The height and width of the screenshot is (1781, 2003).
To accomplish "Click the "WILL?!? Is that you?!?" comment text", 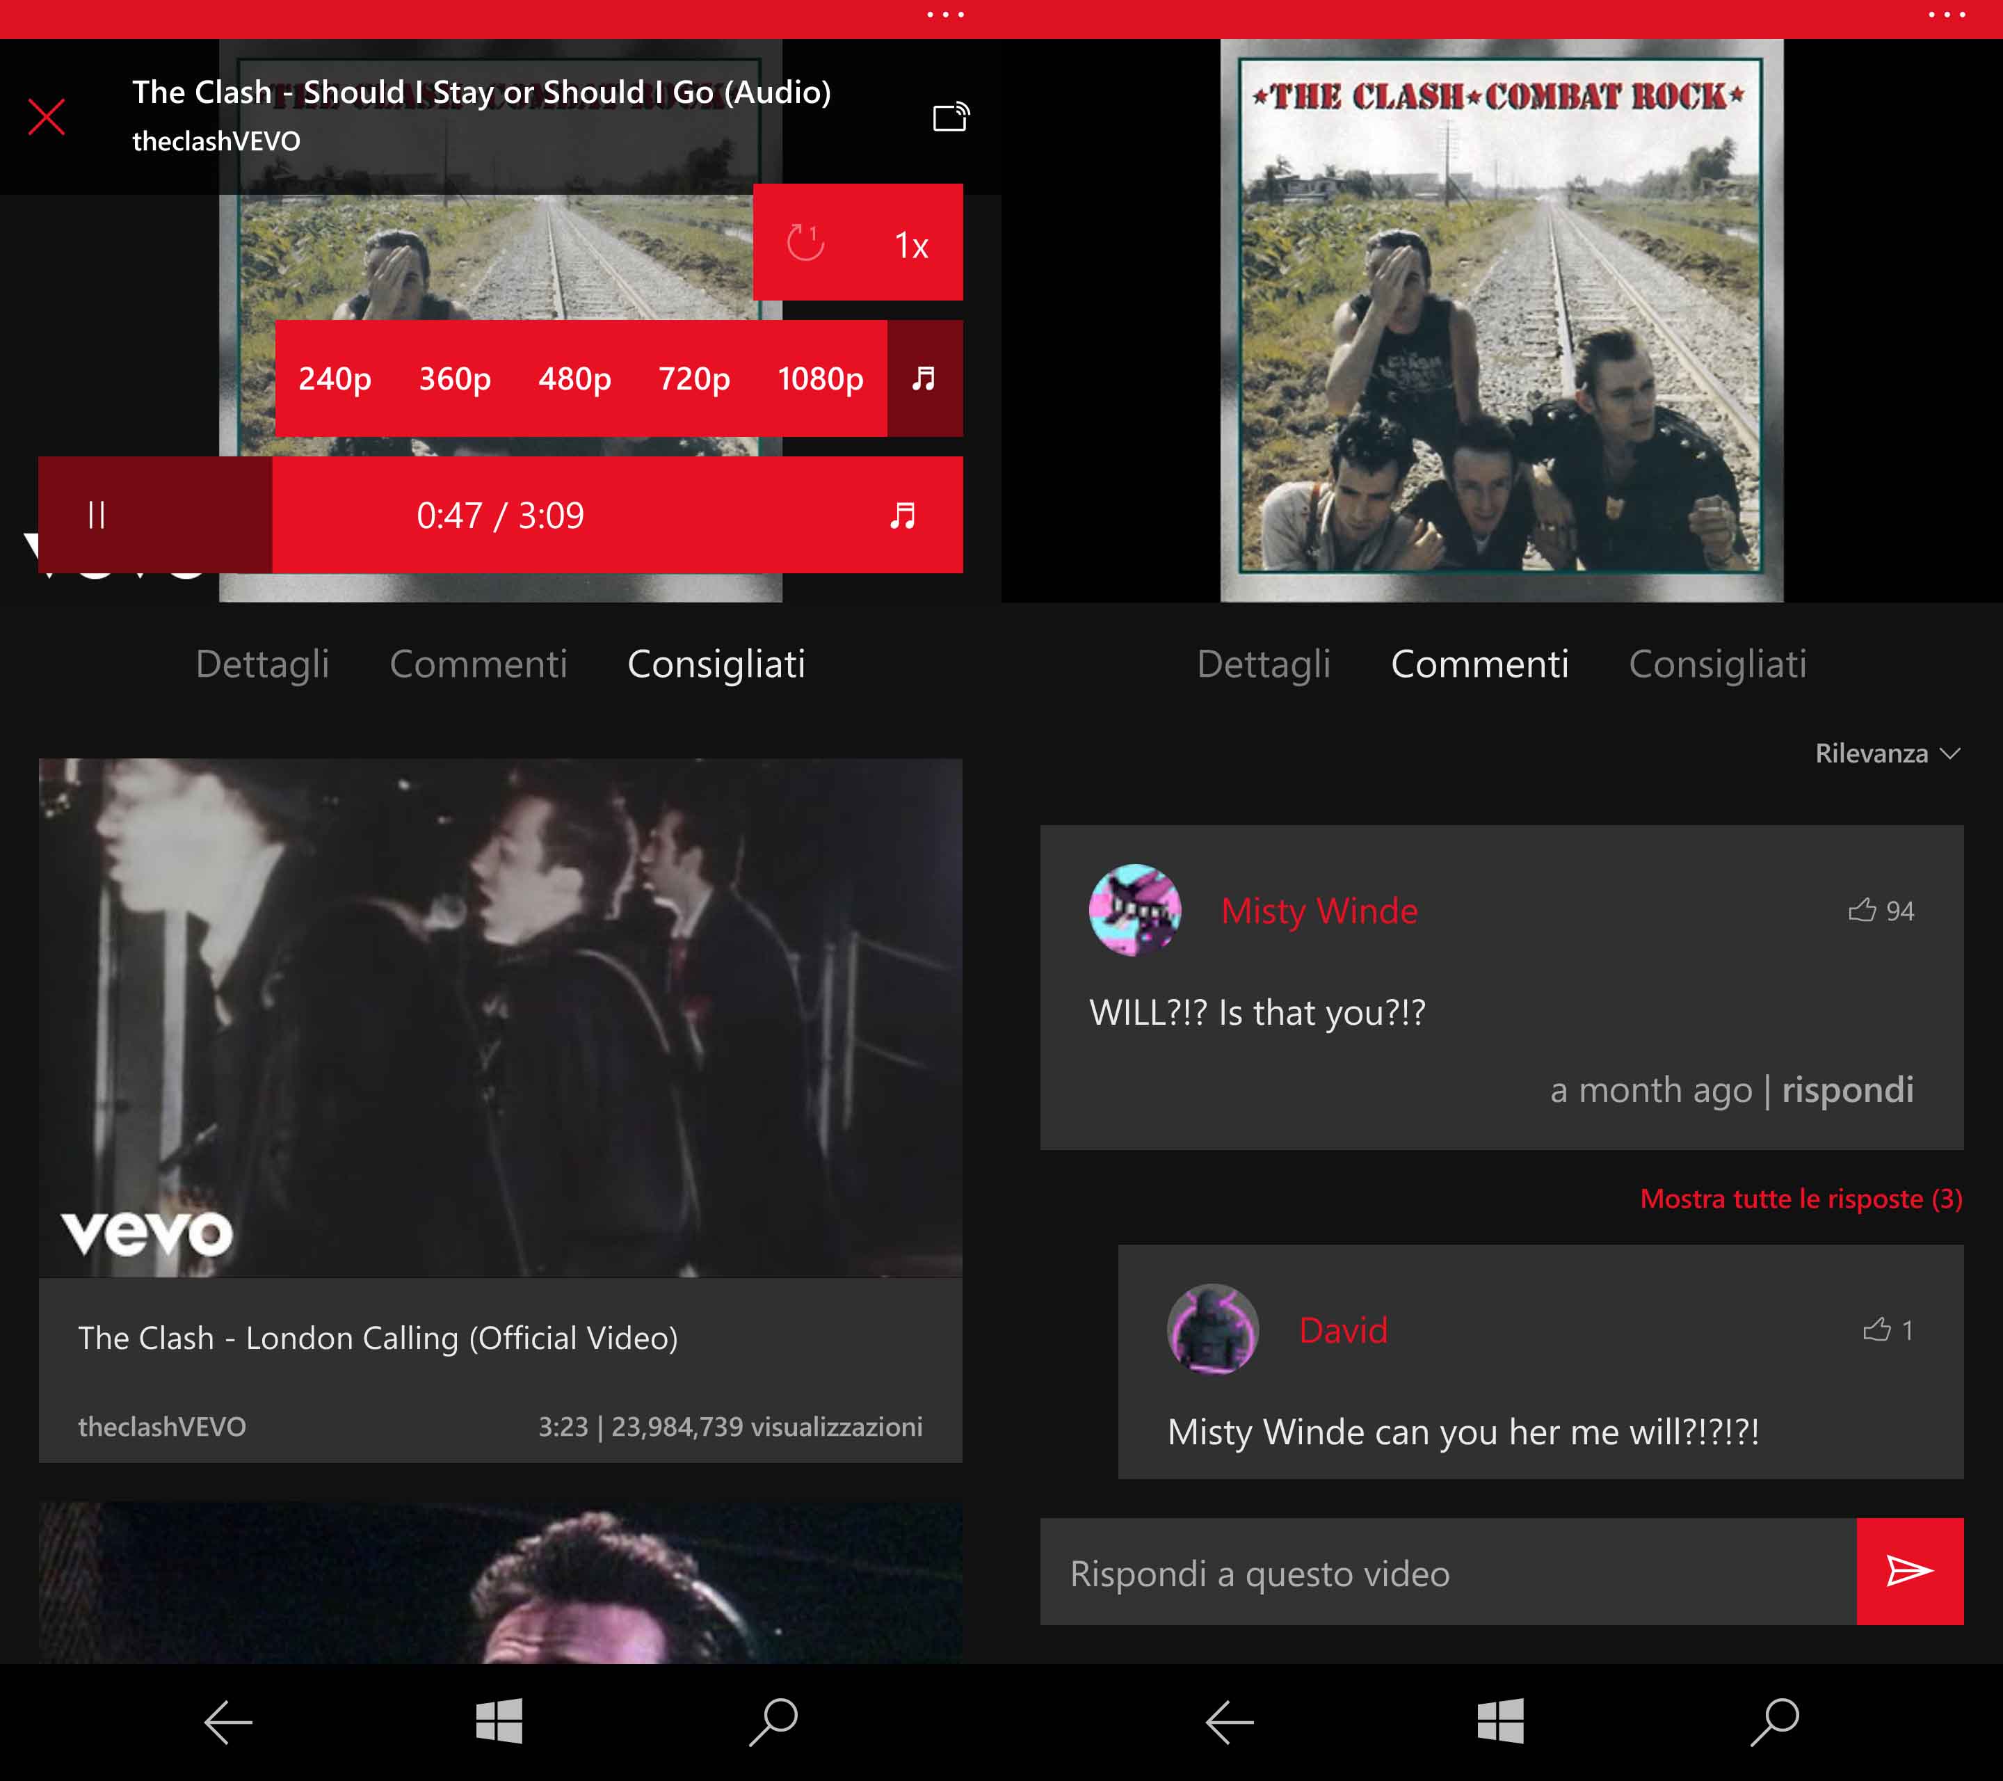I will coord(1257,1012).
